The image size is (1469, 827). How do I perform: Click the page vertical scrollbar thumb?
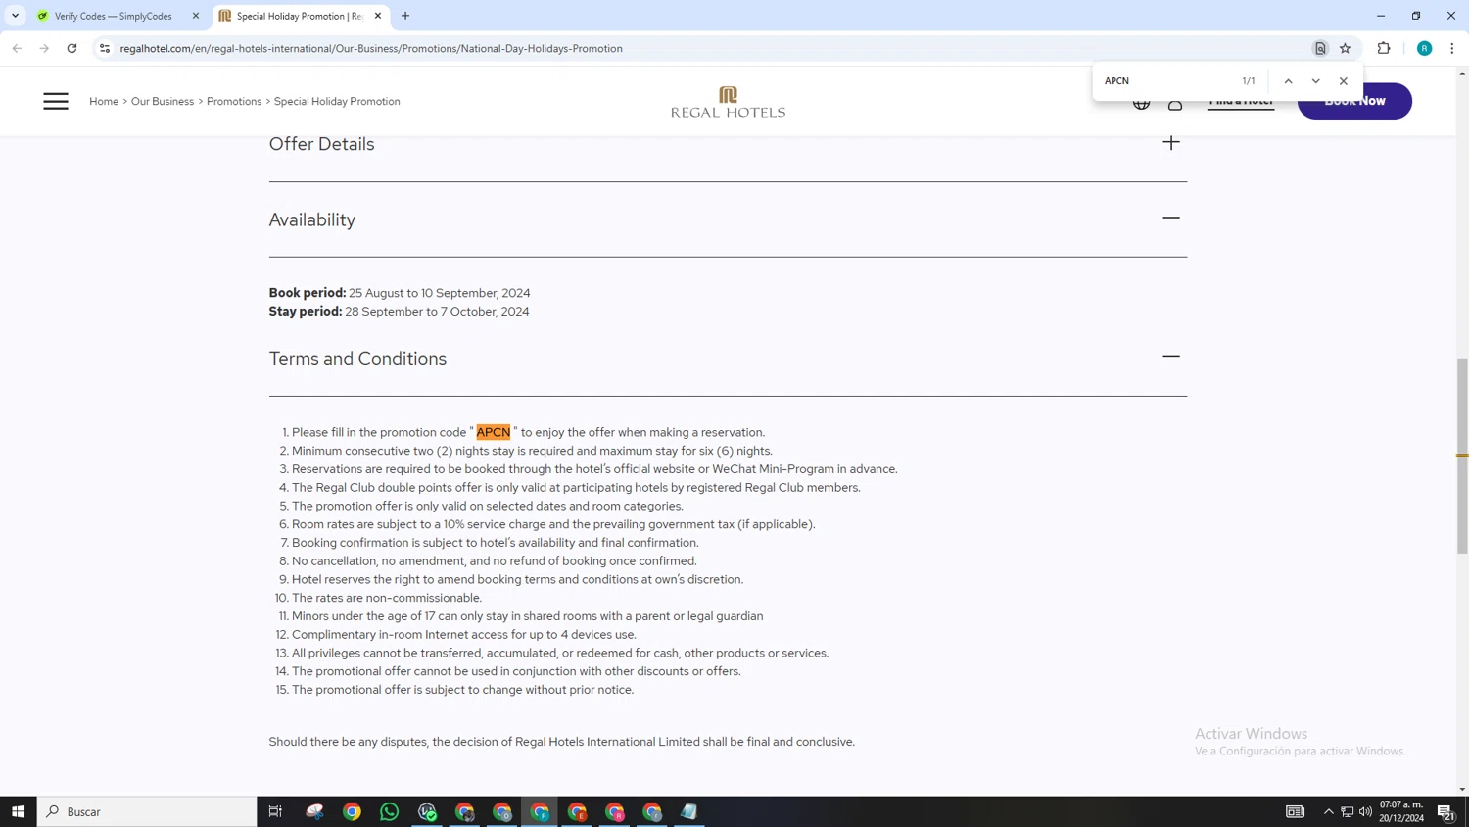[x=1462, y=456]
